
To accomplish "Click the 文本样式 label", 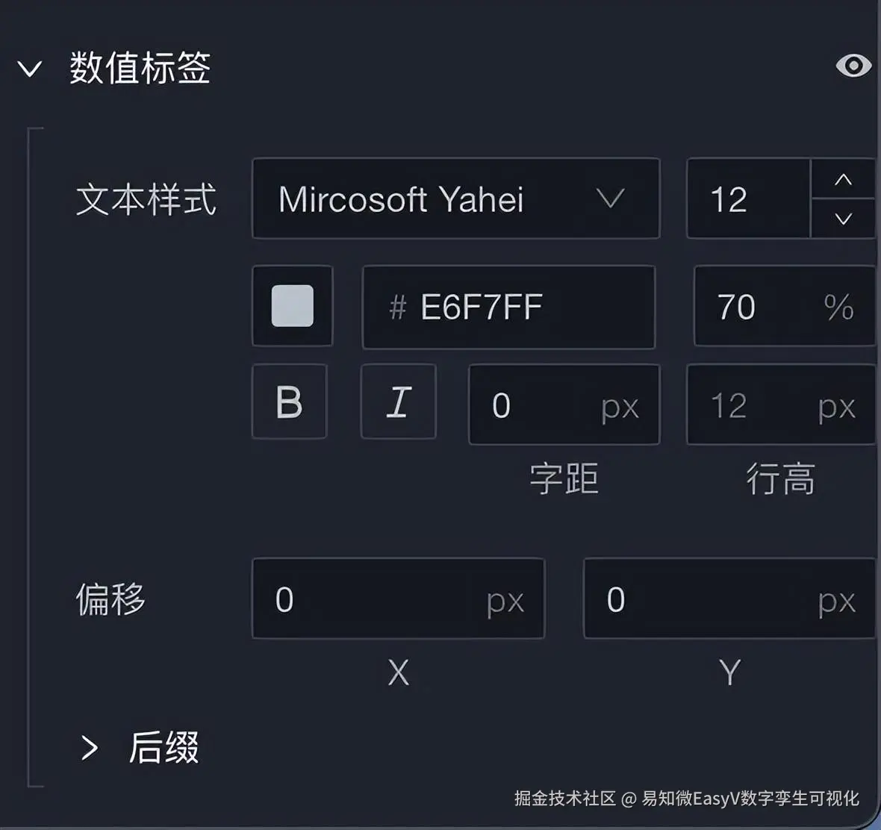I will click(146, 199).
